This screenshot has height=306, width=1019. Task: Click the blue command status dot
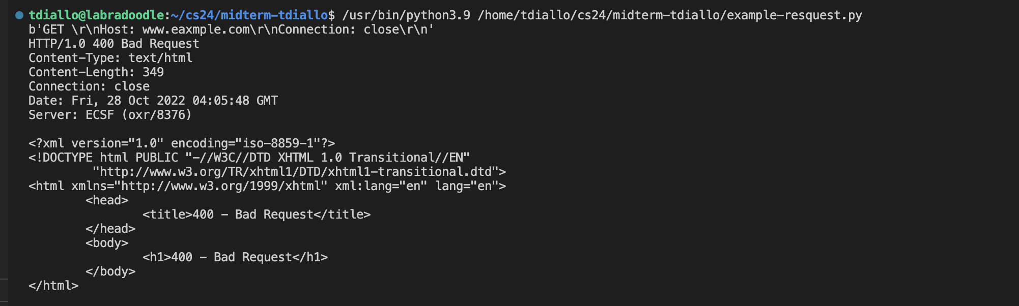coord(19,15)
